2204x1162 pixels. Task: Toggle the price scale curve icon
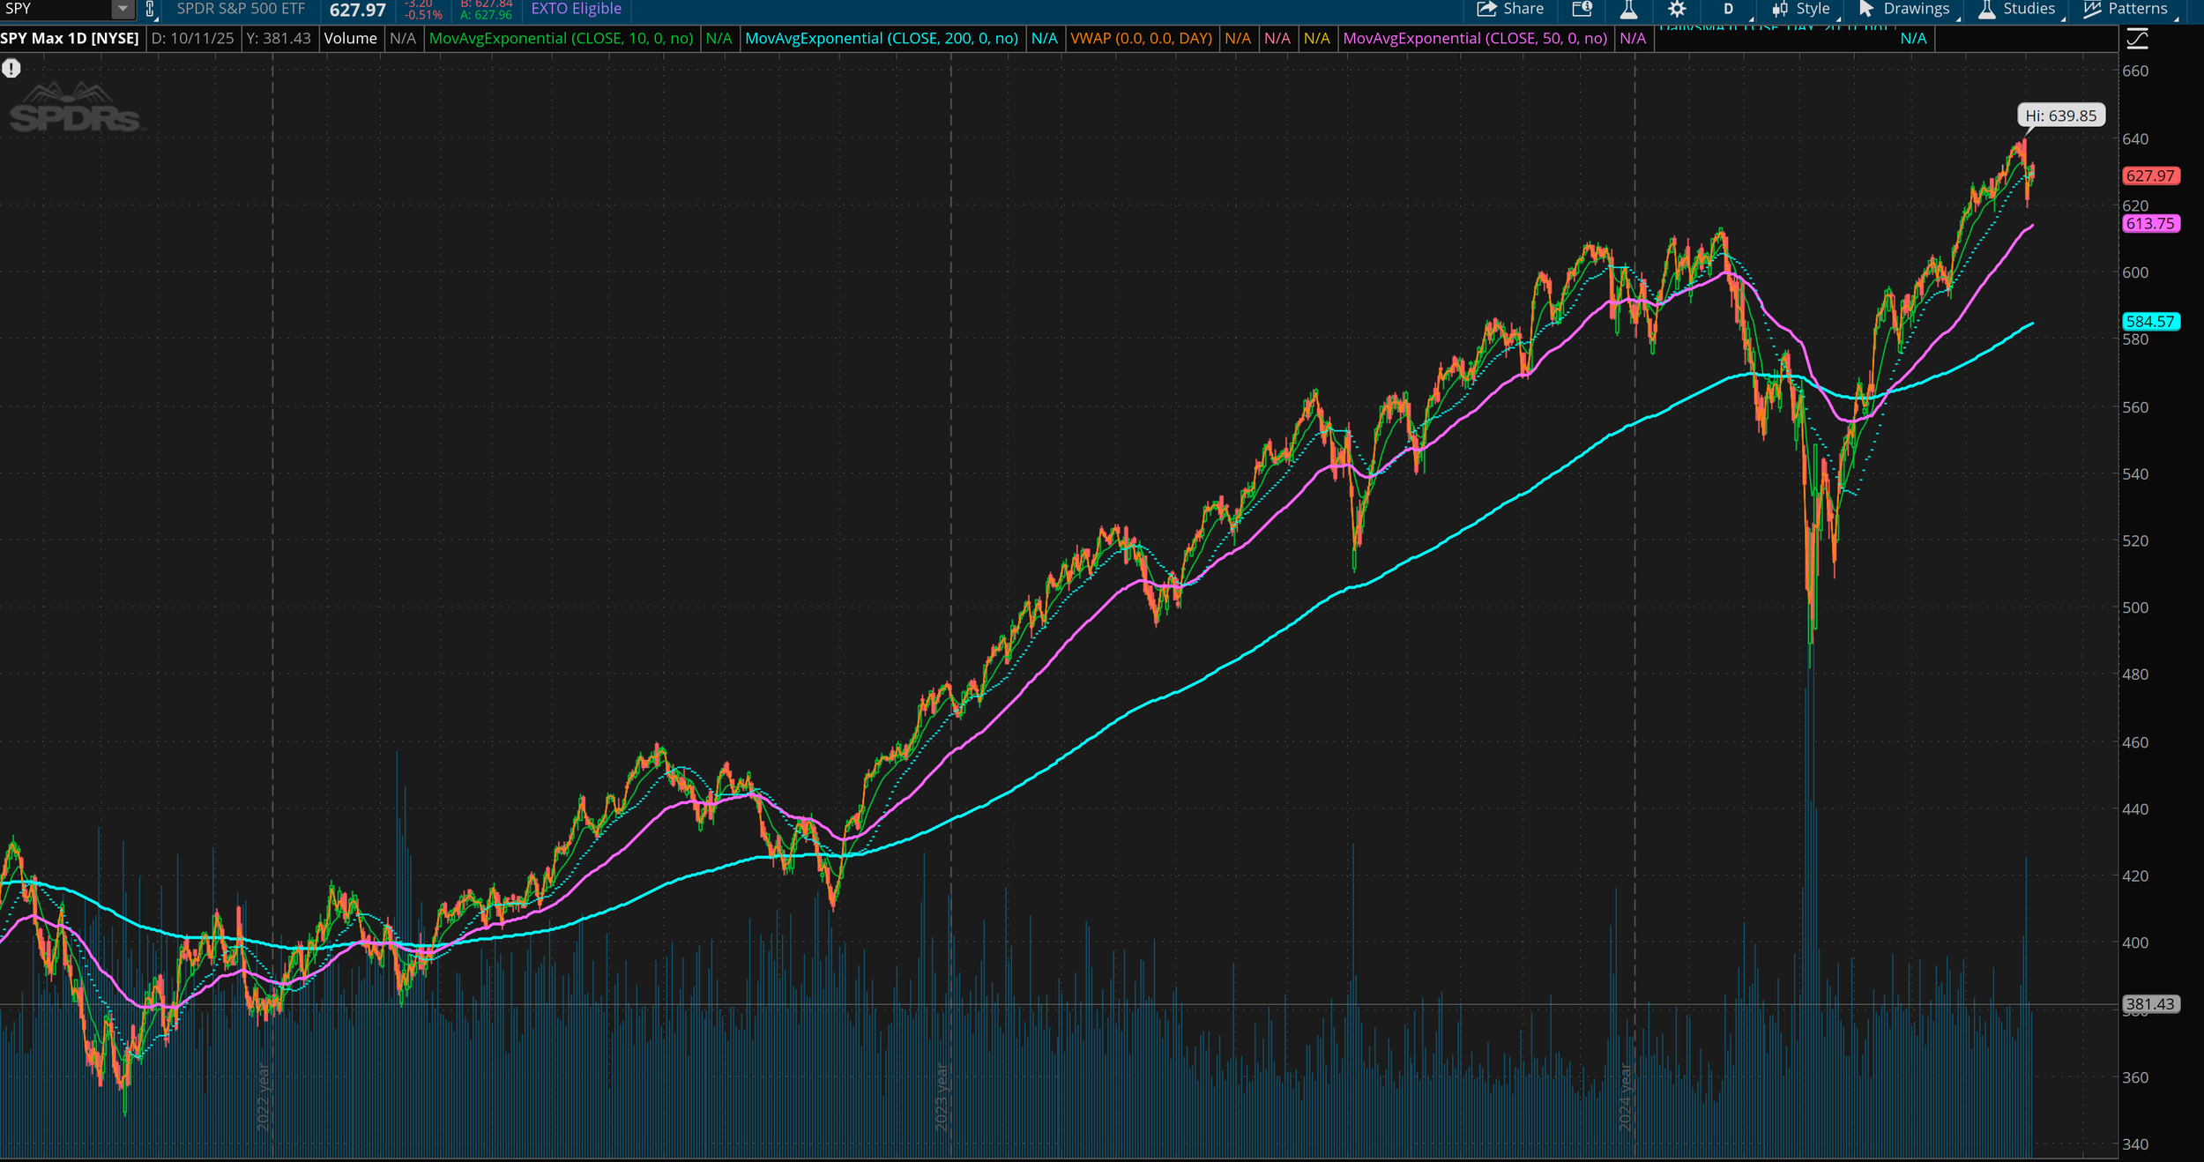2137,39
